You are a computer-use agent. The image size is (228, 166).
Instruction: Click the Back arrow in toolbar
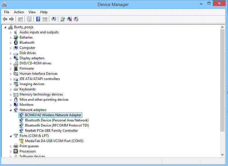(5, 19)
